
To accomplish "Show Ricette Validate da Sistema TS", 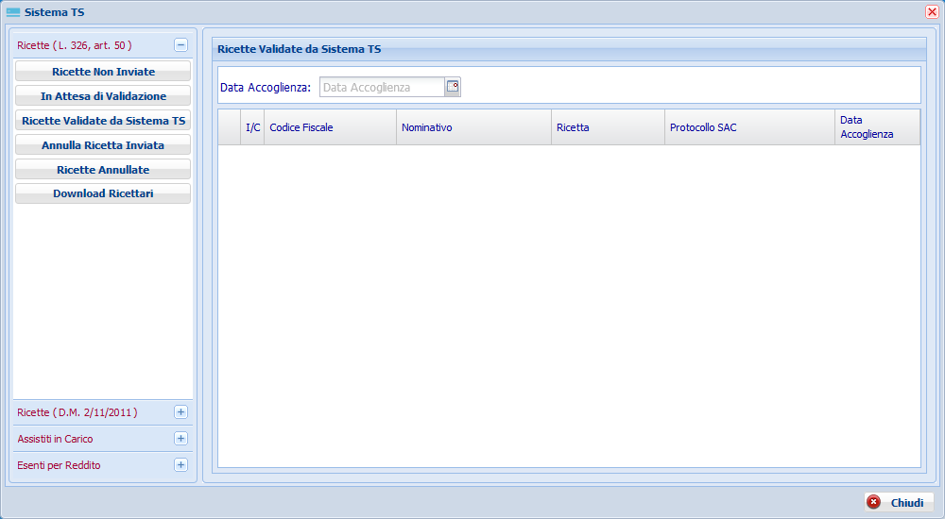I will pos(103,121).
